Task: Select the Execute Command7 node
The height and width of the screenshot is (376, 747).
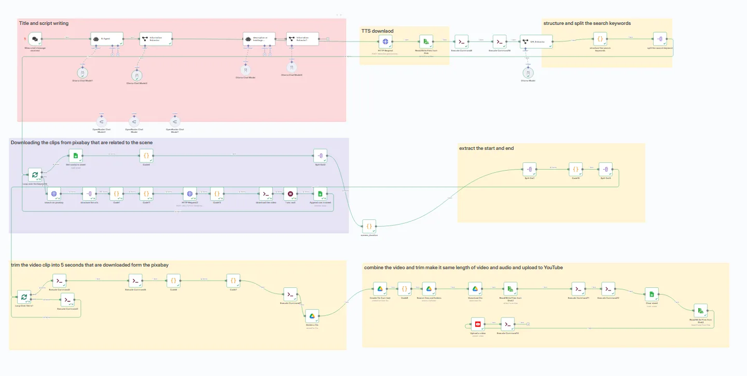Action: tap(290, 295)
